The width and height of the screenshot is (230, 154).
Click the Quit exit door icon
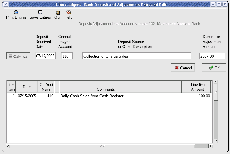pos(58,12)
